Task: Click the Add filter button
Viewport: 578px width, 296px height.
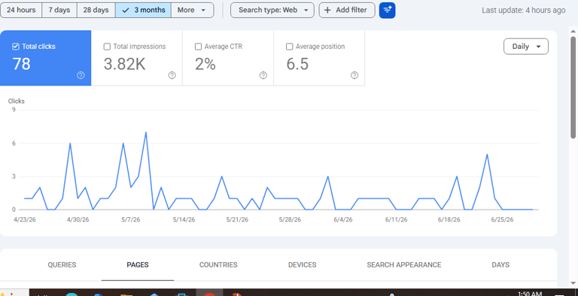Action: click(x=347, y=10)
